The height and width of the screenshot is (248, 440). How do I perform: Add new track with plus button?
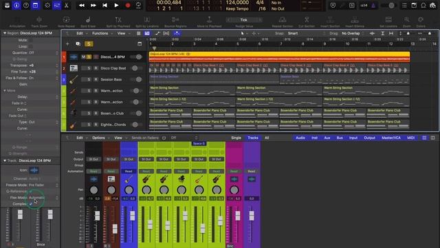67,44
